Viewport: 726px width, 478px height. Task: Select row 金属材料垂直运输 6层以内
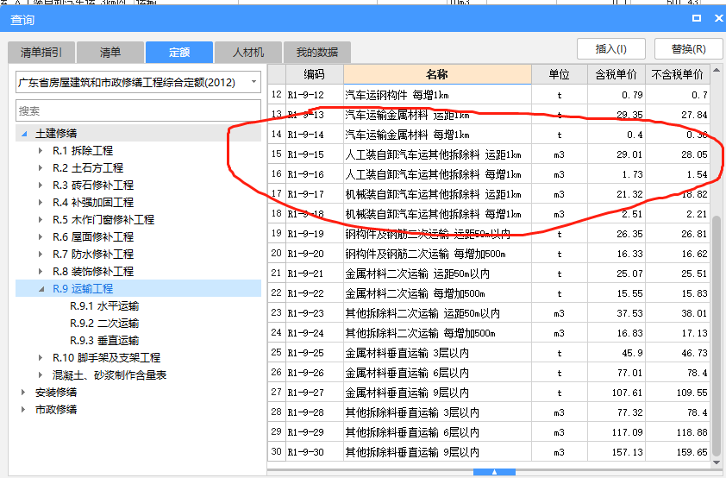click(x=407, y=373)
